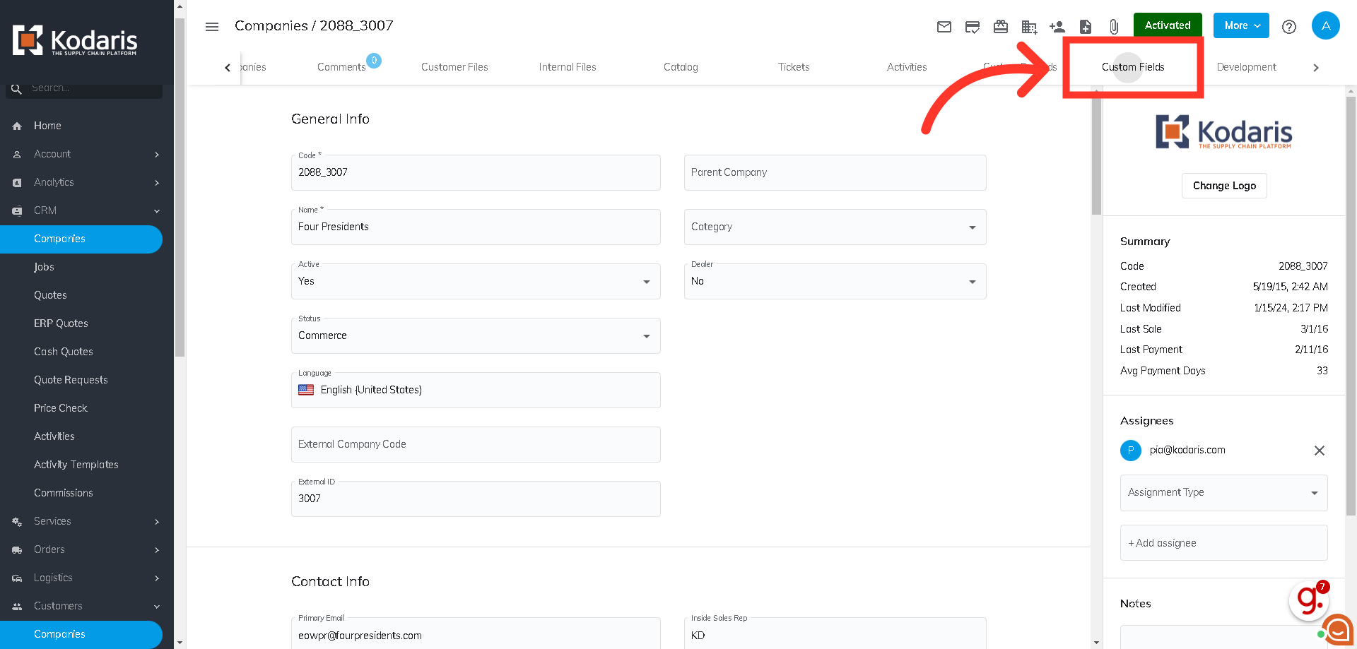Open Commissions in sidebar
The image size is (1357, 649).
pyautogui.click(x=63, y=493)
